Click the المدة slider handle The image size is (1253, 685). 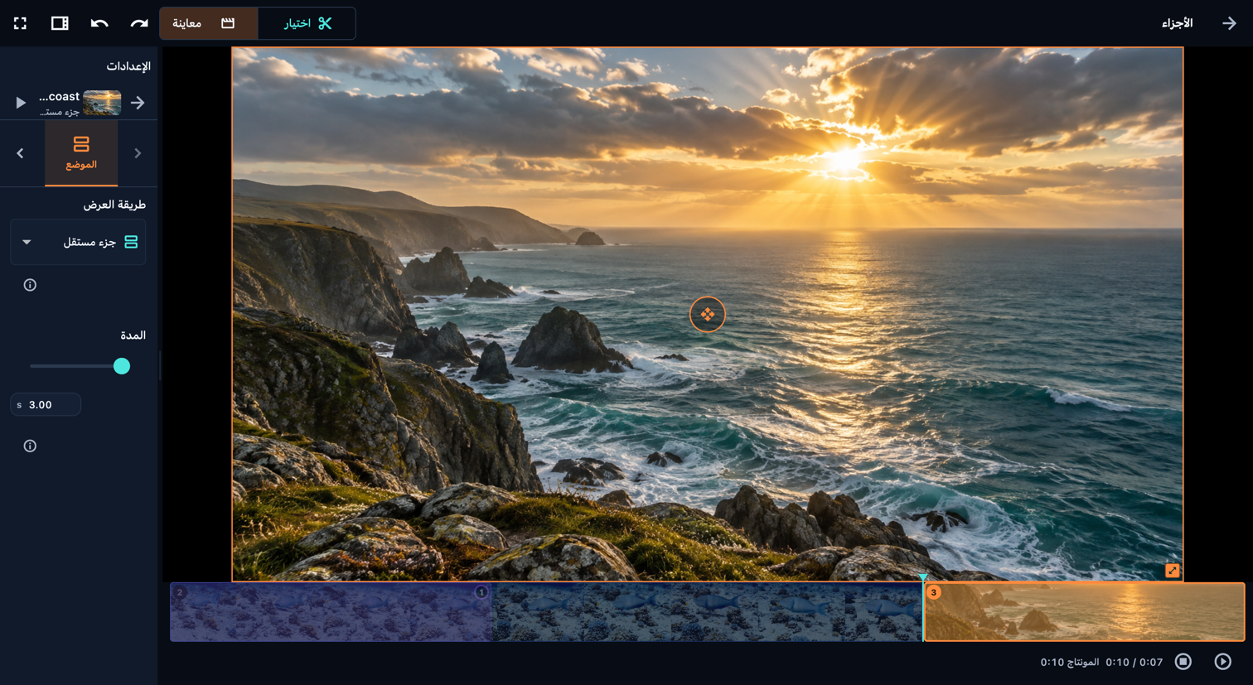(122, 366)
